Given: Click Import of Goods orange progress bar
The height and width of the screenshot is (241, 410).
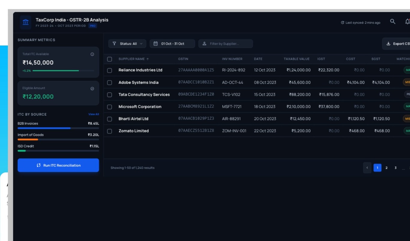Looking at the screenshot, I should pyautogui.click(x=58, y=140).
